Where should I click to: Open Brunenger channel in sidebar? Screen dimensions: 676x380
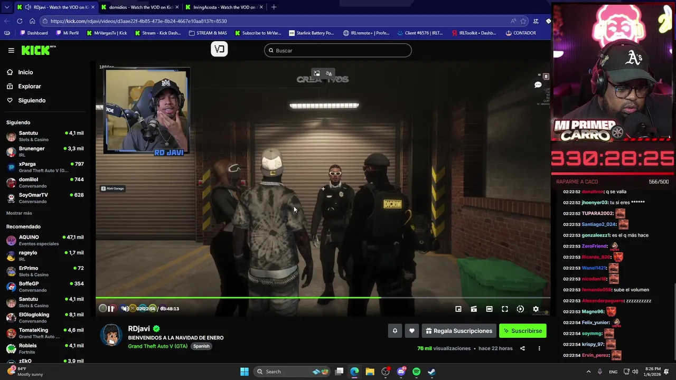[45, 151]
